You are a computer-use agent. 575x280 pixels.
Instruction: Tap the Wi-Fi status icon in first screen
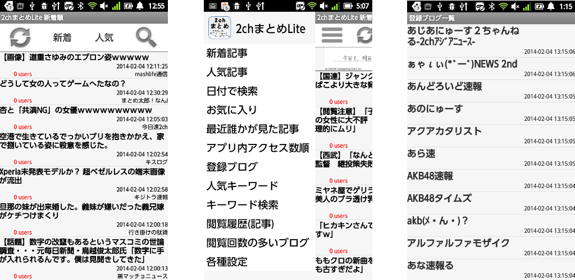(x=93, y=6)
